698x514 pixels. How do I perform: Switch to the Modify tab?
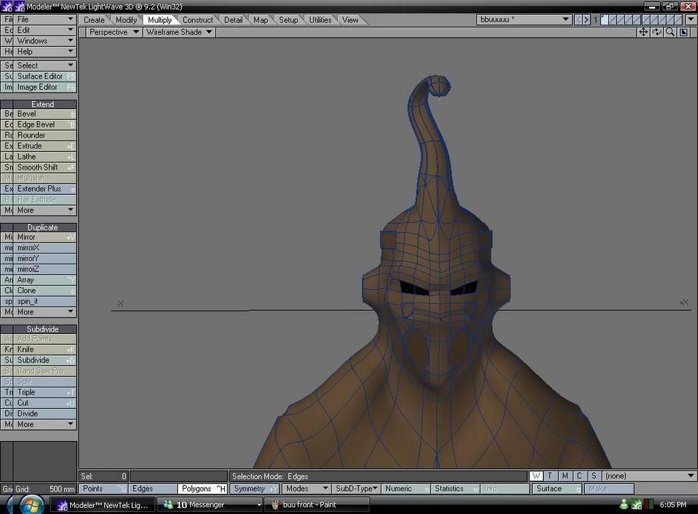tap(126, 20)
